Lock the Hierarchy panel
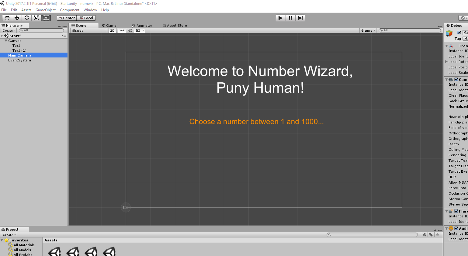Image resolution: width=468 pixels, height=256 pixels. coord(59,26)
